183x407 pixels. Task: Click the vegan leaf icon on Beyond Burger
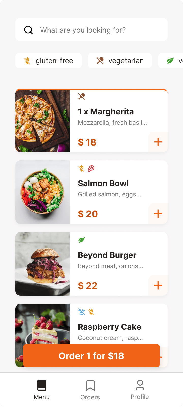pos(81,240)
